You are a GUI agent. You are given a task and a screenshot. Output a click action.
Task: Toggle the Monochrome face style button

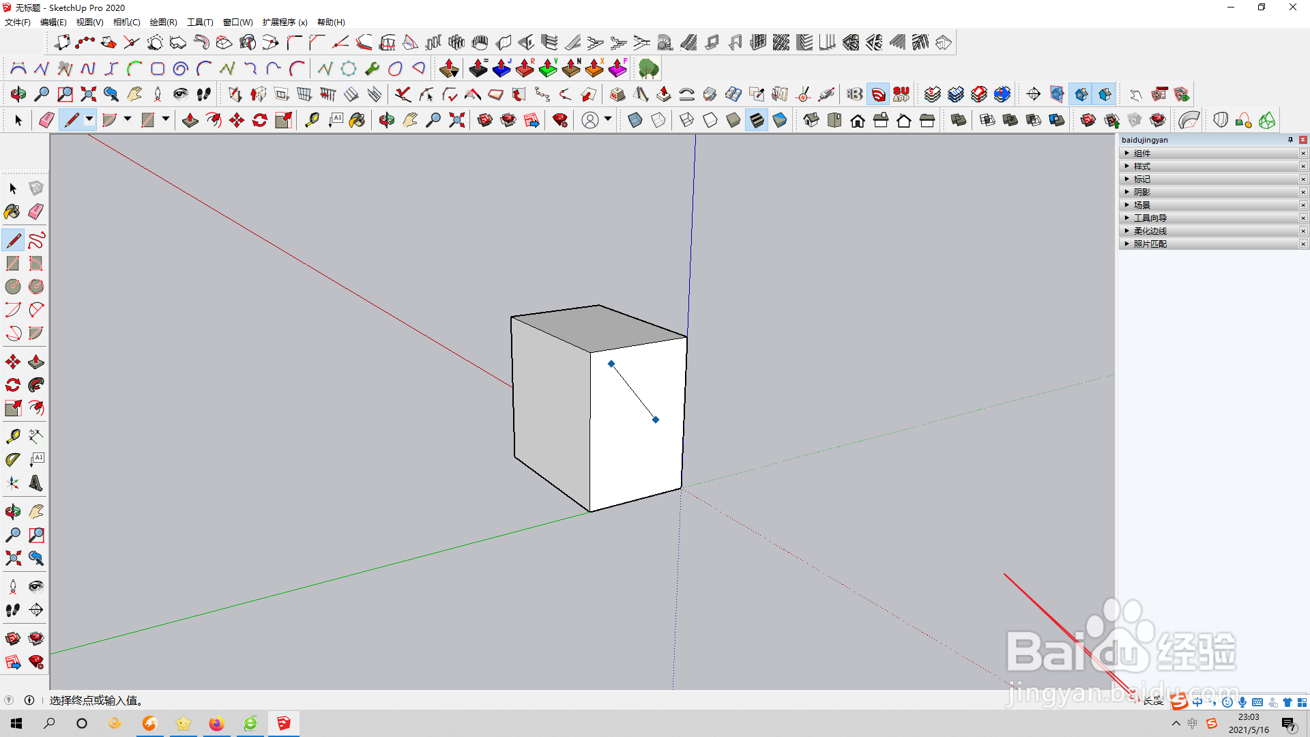pos(780,121)
